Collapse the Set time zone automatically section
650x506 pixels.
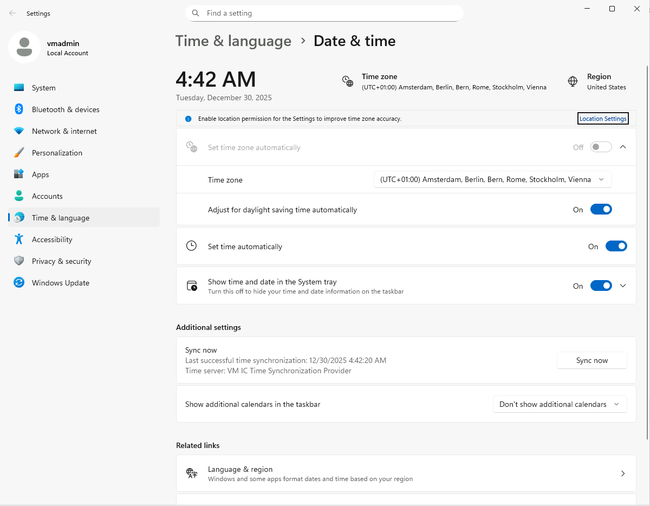tap(623, 147)
